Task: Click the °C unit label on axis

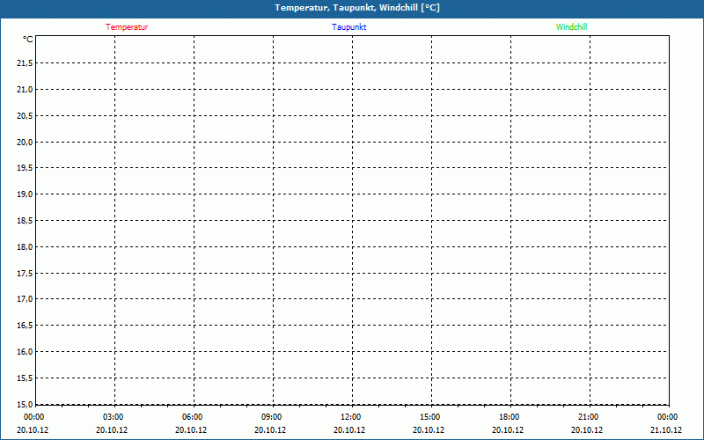Action: [x=28, y=40]
